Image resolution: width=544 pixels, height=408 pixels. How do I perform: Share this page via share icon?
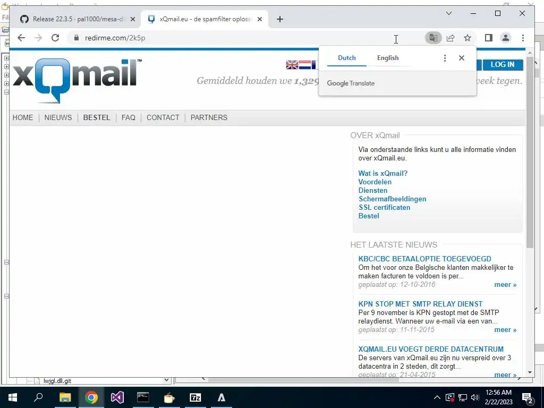point(450,38)
